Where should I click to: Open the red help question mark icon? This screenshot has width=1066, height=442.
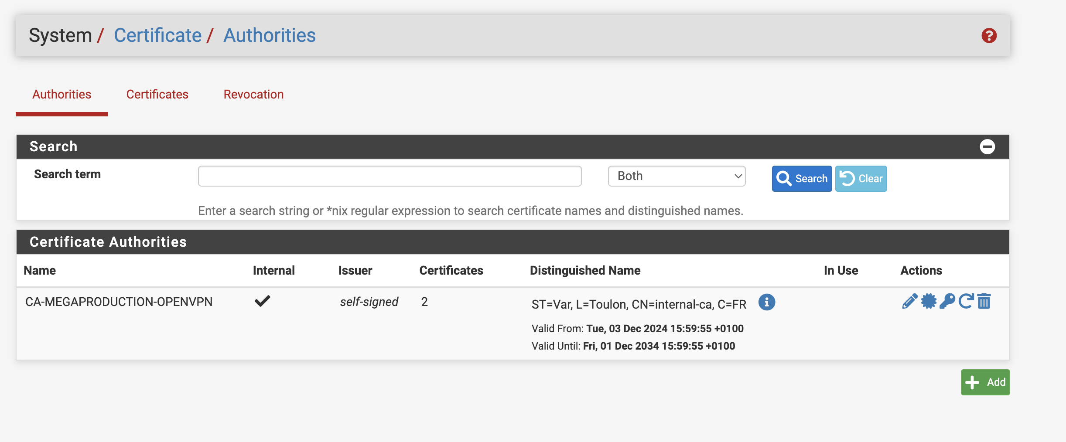[x=989, y=36]
